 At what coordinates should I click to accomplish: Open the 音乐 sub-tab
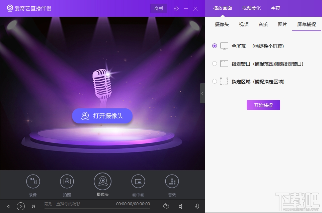tap(263, 24)
